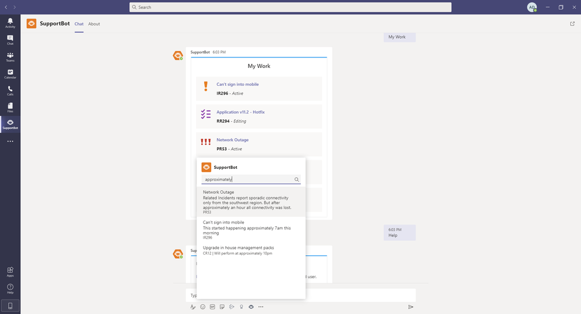This screenshot has height=314, width=581.
Task: Open Application v11.2 - Hotfix link
Action: tap(240, 112)
